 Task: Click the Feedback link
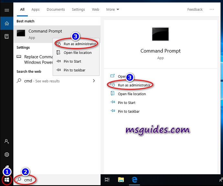(x=195, y=9)
